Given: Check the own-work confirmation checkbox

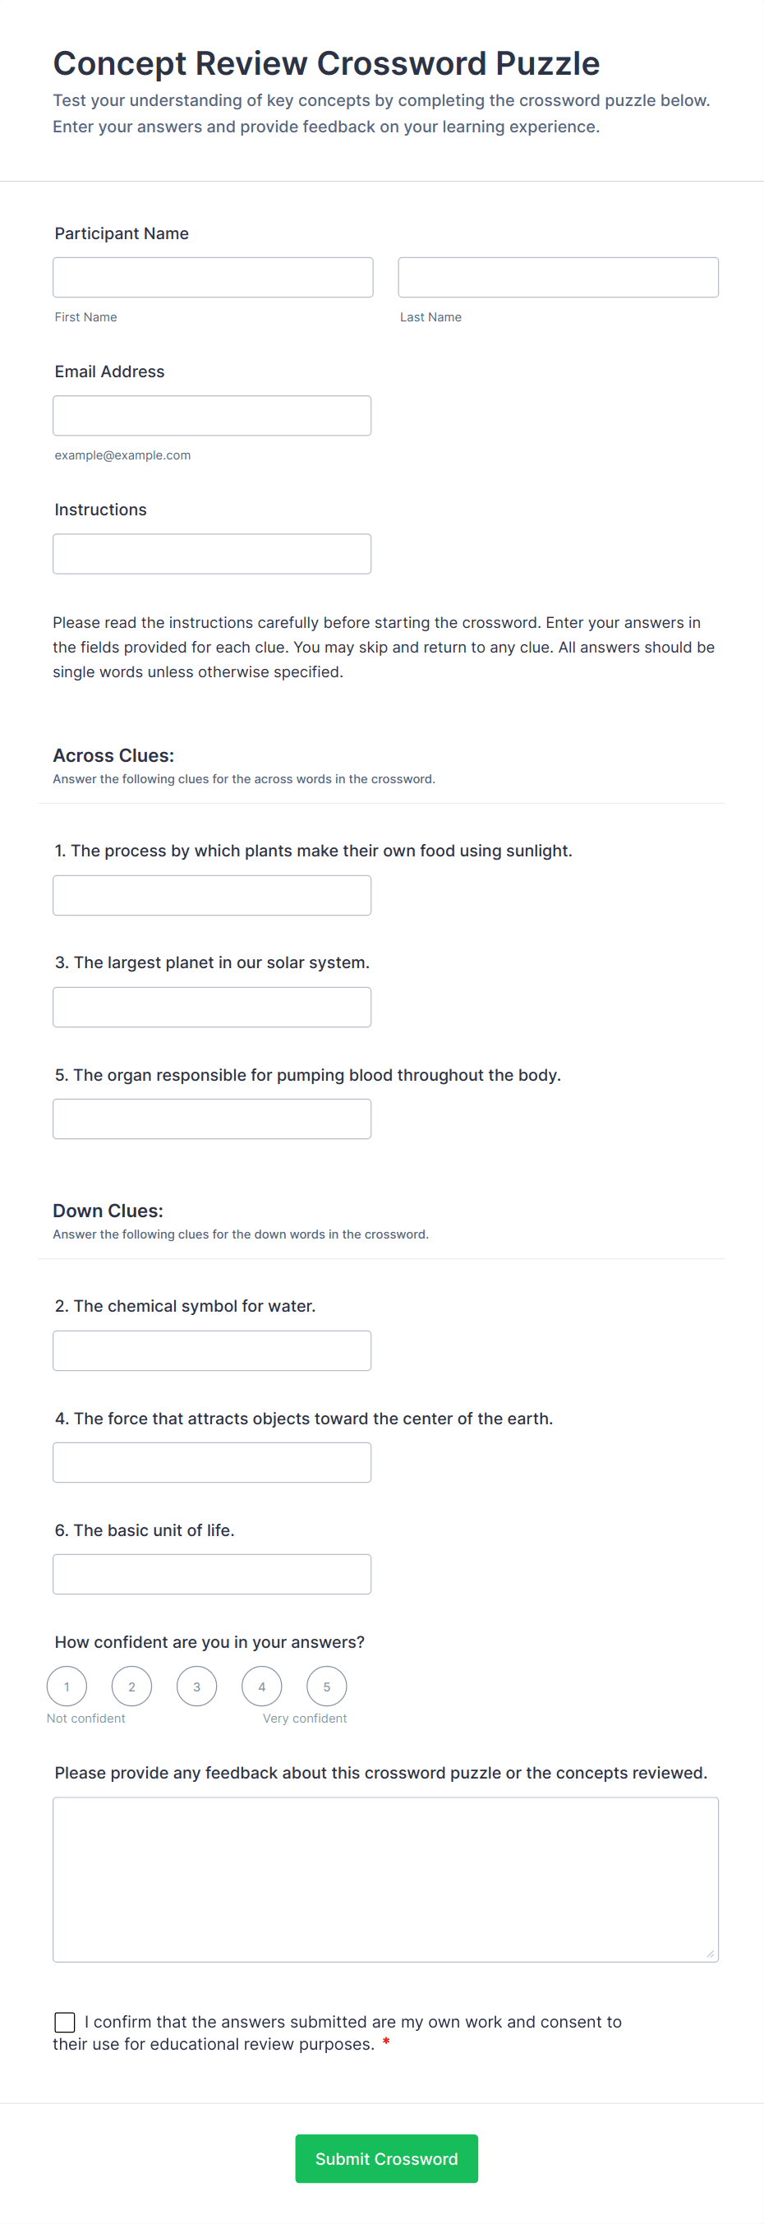Looking at the screenshot, I should point(65,2022).
